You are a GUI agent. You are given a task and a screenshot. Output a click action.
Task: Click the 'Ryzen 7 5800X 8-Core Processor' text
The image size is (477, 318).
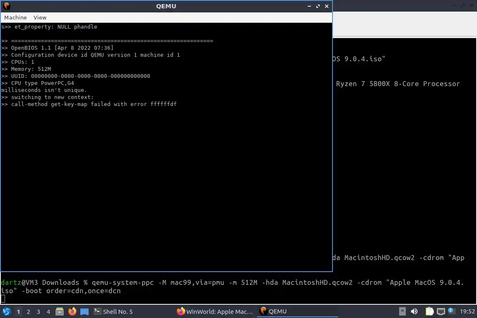point(398,84)
